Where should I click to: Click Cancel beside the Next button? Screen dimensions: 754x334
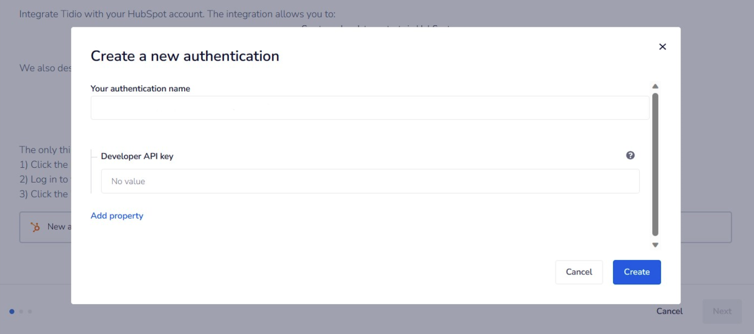click(x=669, y=311)
